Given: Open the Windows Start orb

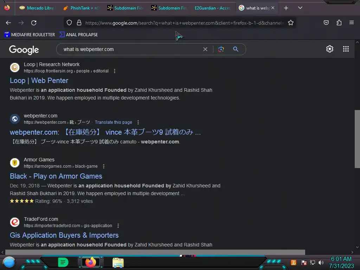Looking at the screenshot, I should click(9, 263).
